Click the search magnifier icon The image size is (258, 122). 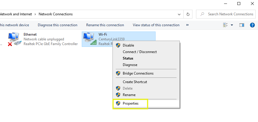(x=203, y=14)
